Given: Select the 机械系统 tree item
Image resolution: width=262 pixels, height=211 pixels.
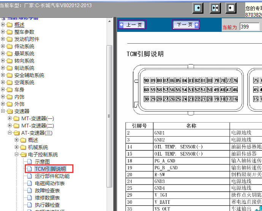Looking at the screenshot, I should click(x=38, y=147).
